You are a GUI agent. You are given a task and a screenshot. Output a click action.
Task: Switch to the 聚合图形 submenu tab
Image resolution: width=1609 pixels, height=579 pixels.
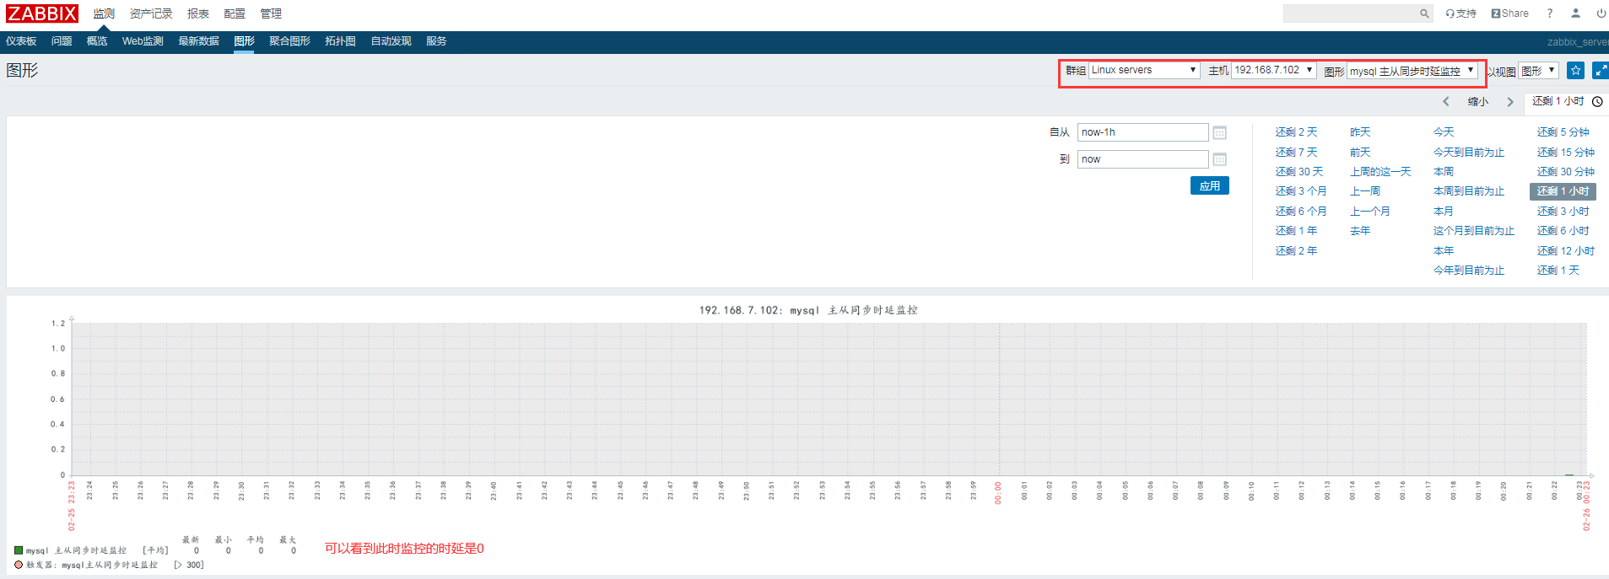click(289, 41)
